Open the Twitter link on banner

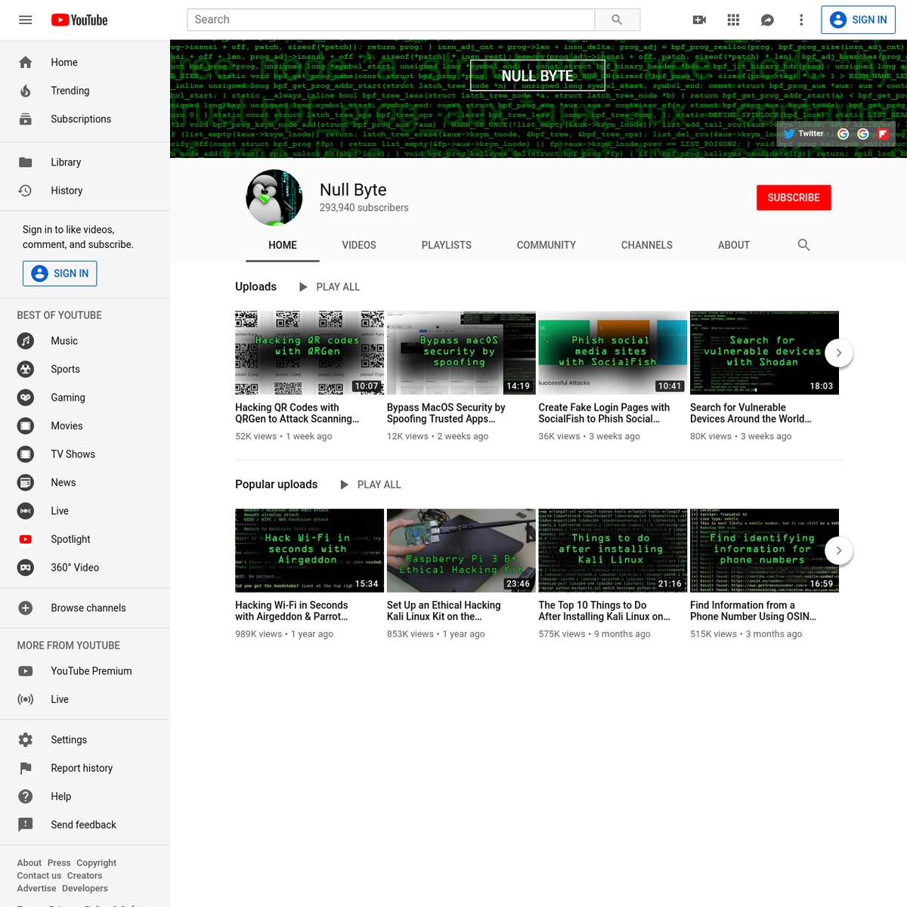pyautogui.click(x=803, y=134)
